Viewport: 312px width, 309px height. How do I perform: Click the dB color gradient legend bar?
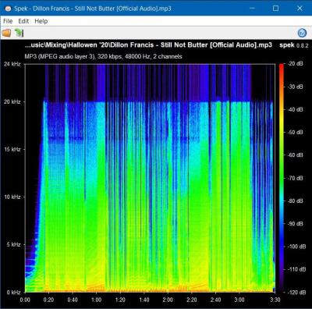point(282,178)
